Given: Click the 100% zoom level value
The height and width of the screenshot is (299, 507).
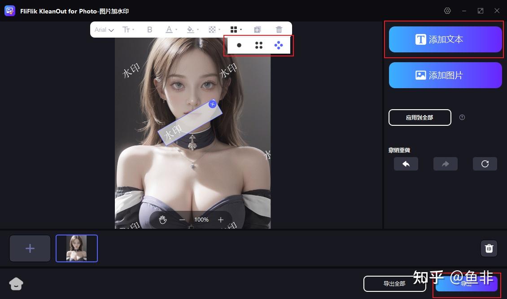Looking at the screenshot, I should tap(201, 220).
